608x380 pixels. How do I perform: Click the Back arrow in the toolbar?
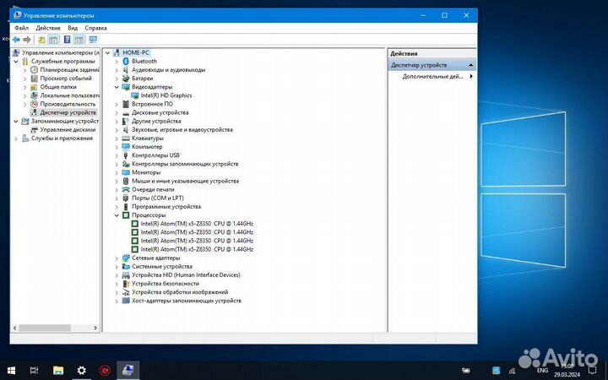[17, 39]
